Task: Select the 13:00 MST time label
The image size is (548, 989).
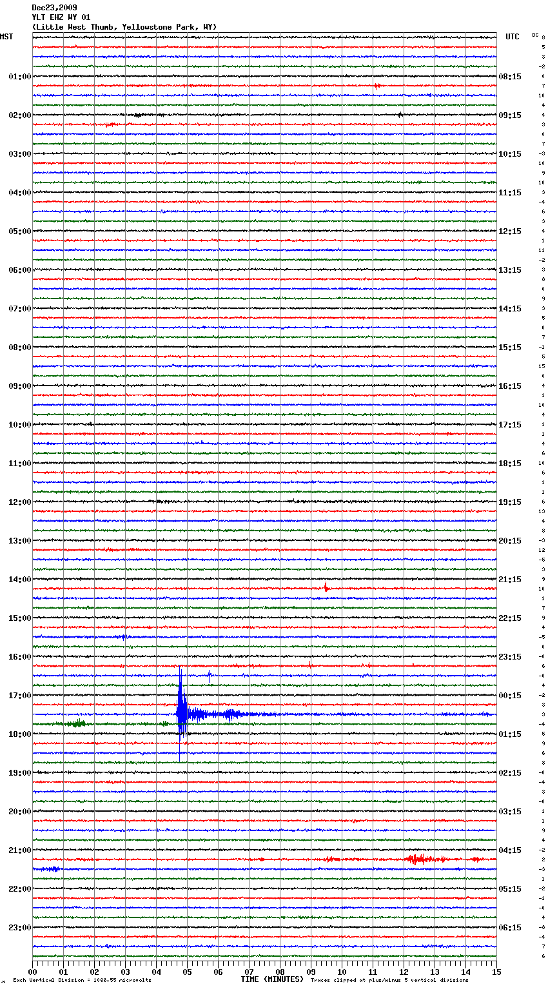Action: (19, 541)
